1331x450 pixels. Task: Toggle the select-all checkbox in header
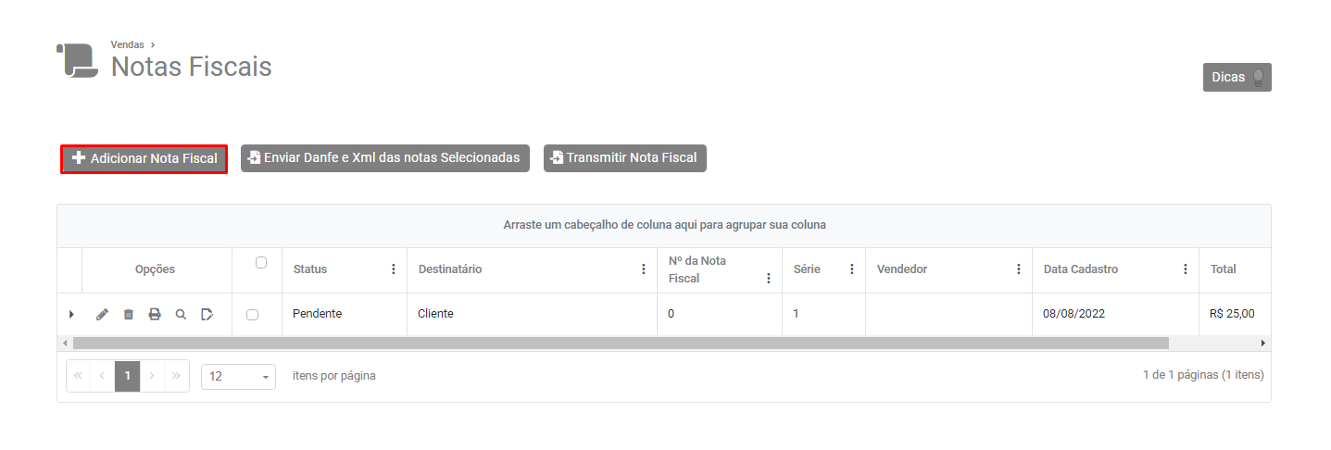[261, 263]
